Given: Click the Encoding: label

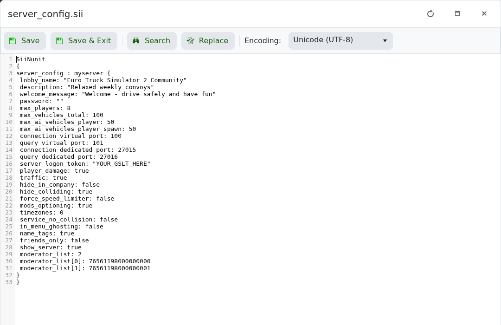Looking at the screenshot, I should [x=263, y=41].
